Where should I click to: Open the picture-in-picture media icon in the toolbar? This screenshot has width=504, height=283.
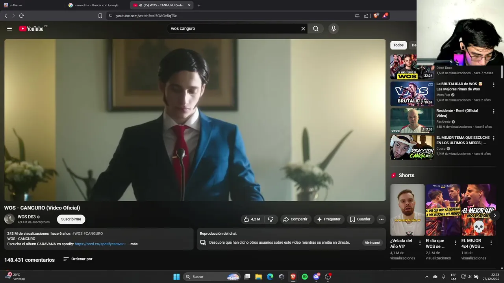pos(357,16)
